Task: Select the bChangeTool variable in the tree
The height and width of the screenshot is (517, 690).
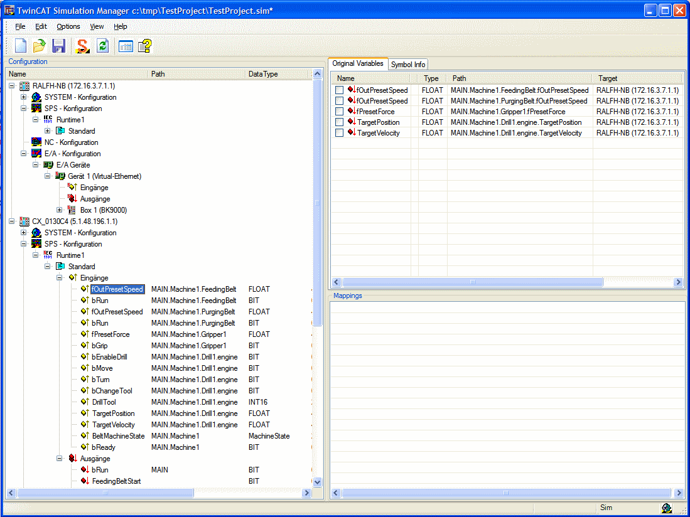Action: [112, 391]
